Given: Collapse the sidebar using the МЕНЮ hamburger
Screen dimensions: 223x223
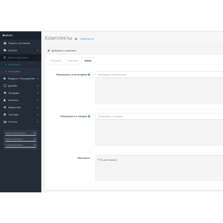Looking at the screenshot, I should pyautogui.click(x=4, y=35).
